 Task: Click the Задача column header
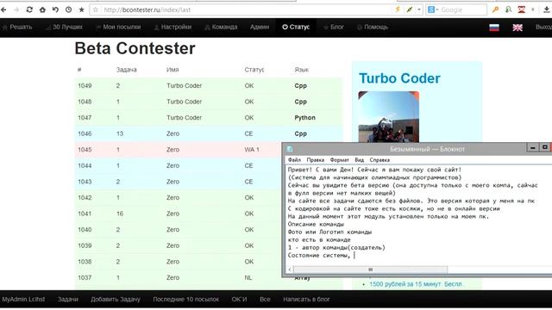127,70
